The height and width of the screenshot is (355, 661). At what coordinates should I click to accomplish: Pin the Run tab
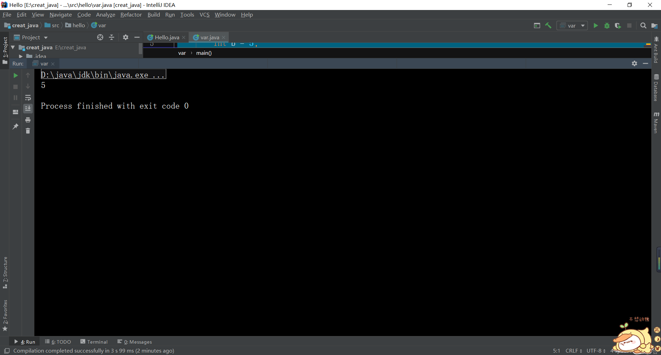pos(15,126)
